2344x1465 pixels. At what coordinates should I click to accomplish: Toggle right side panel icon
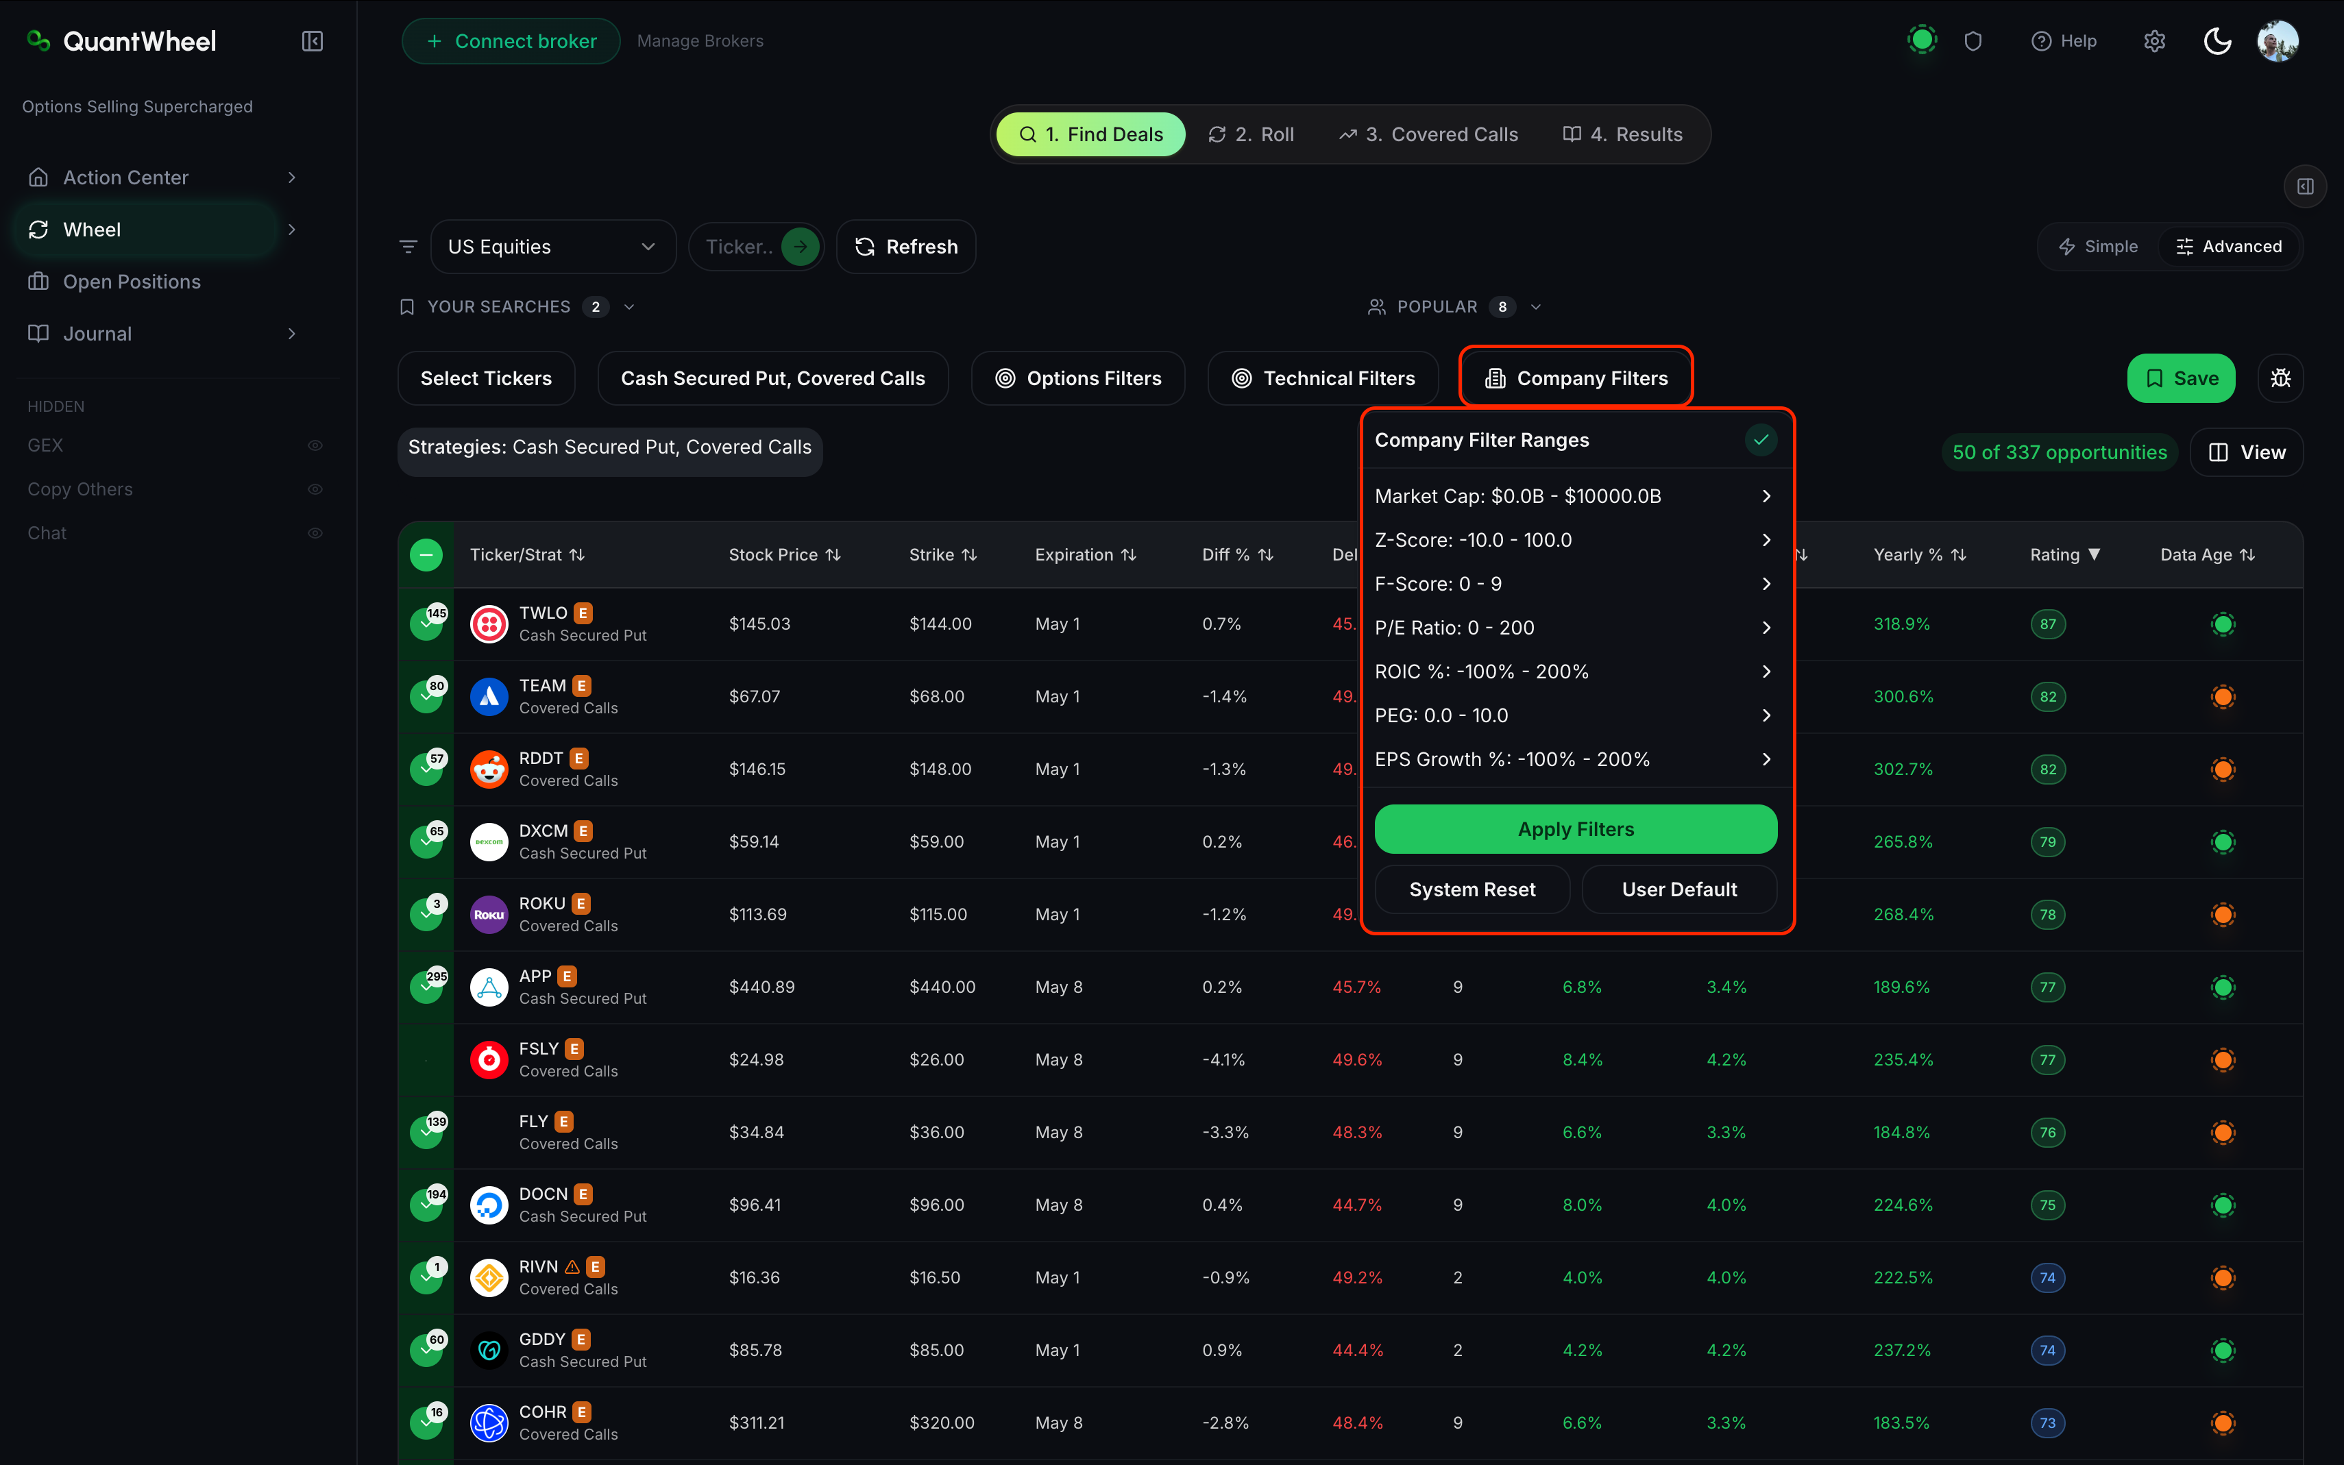2305,186
